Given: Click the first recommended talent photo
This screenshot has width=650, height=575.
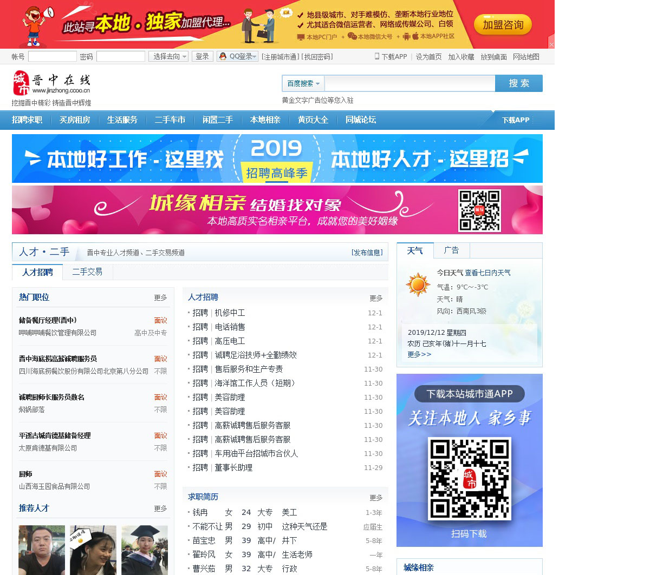Looking at the screenshot, I should click(42, 550).
